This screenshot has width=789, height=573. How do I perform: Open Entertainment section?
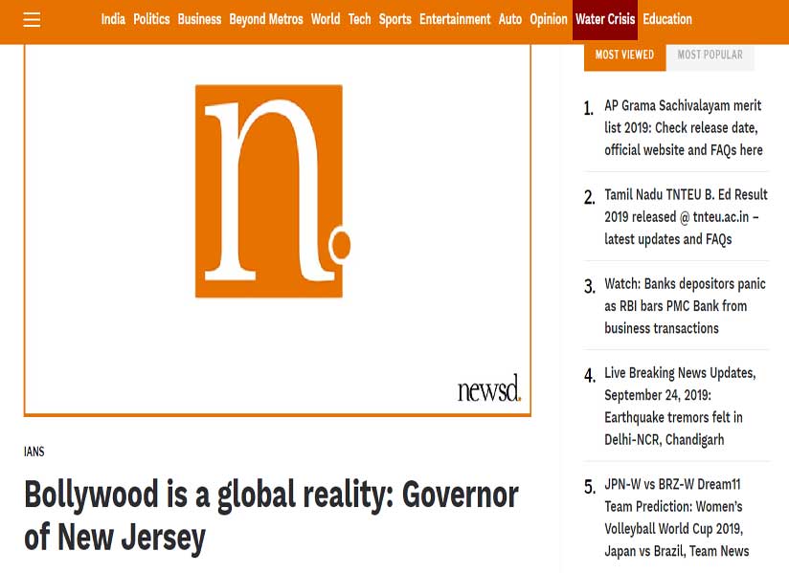(455, 19)
